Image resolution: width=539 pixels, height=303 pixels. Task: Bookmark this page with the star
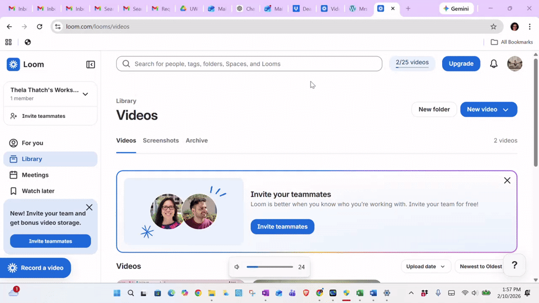point(493,26)
